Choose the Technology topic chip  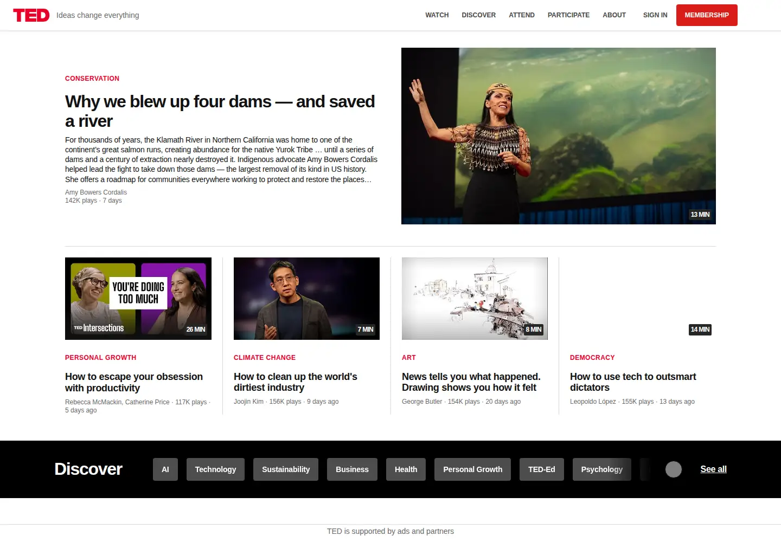click(215, 469)
